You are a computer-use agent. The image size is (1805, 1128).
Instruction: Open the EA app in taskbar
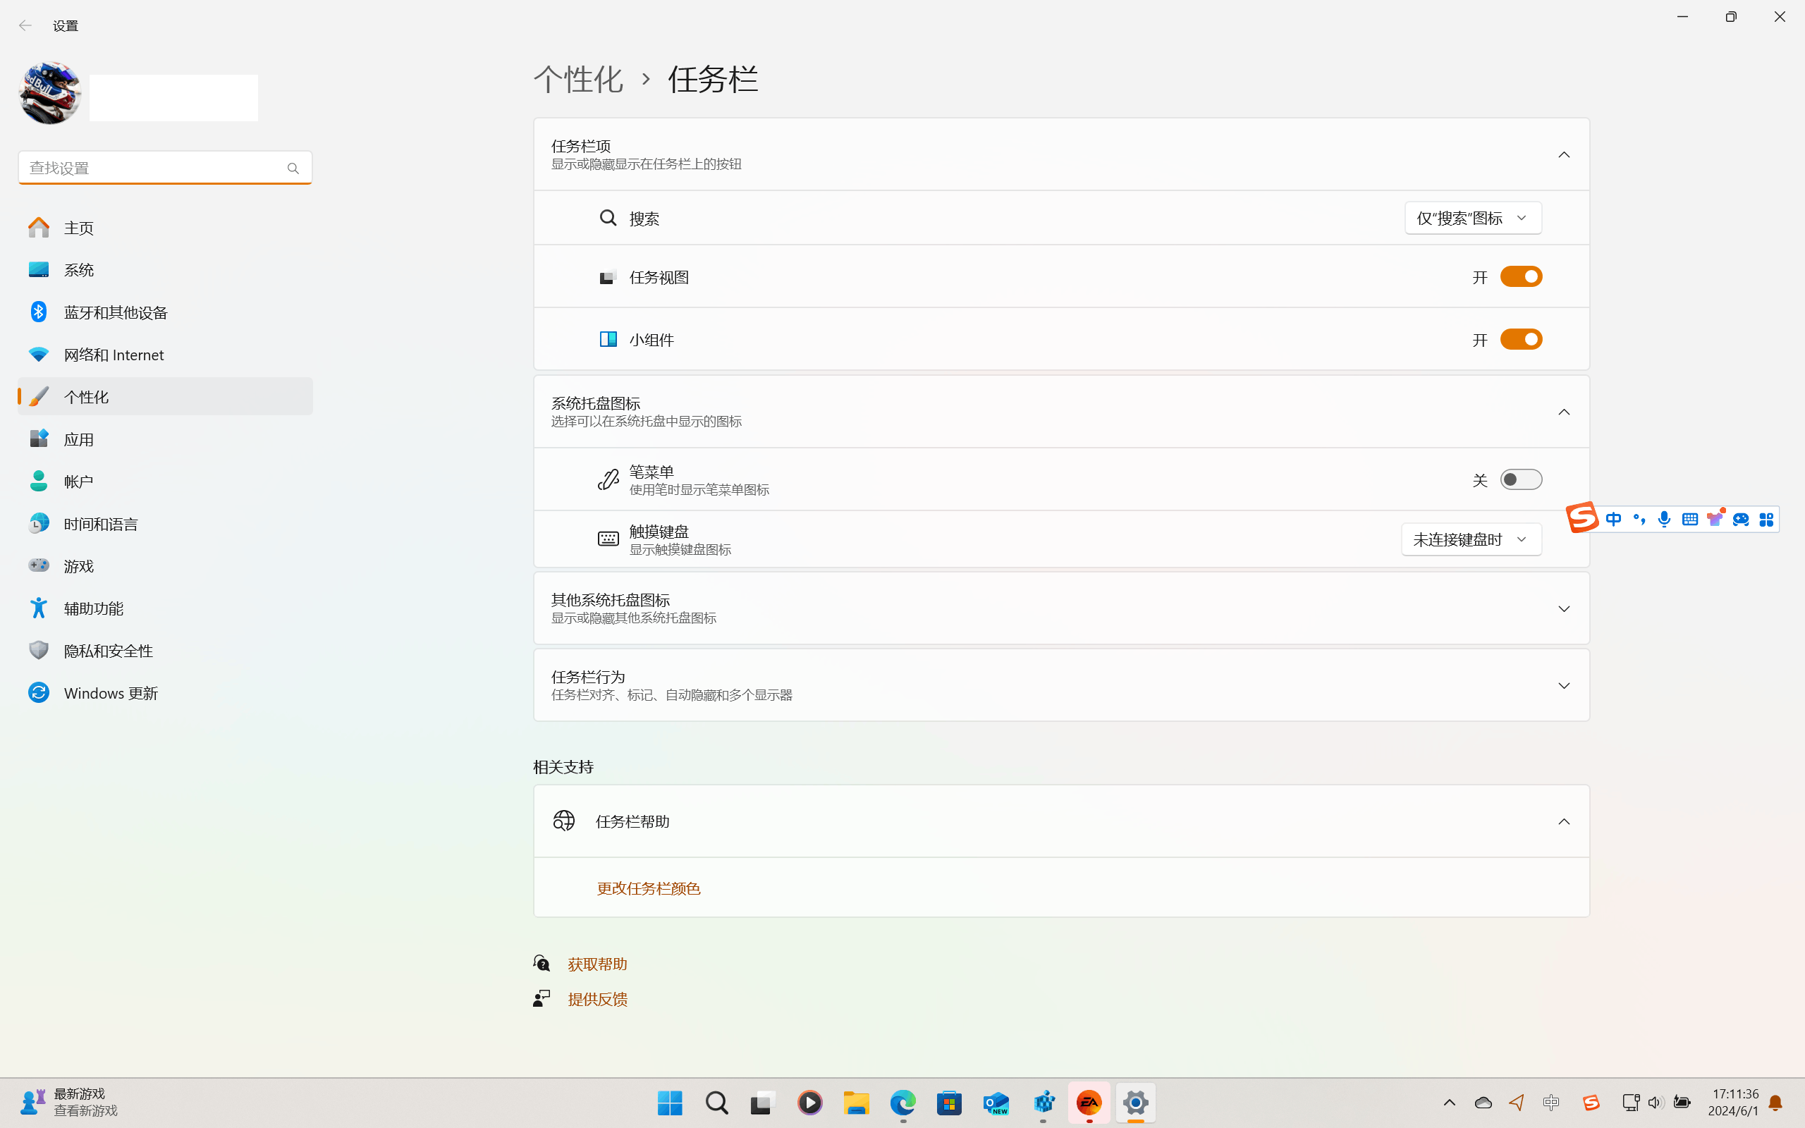(1089, 1103)
